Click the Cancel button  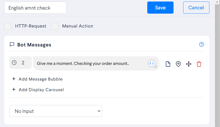196,8
